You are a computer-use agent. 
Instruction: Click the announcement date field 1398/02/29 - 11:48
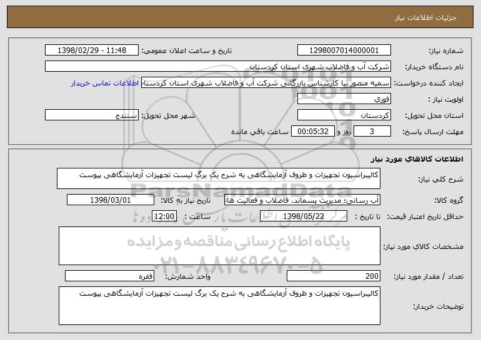coord(92,51)
